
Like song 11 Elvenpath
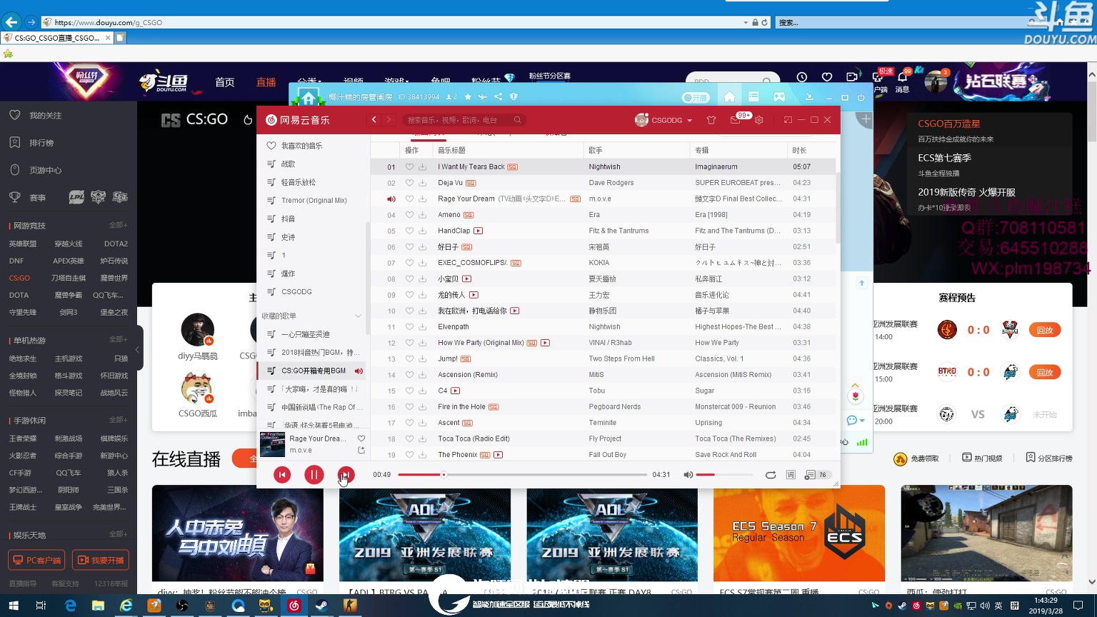(409, 327)
